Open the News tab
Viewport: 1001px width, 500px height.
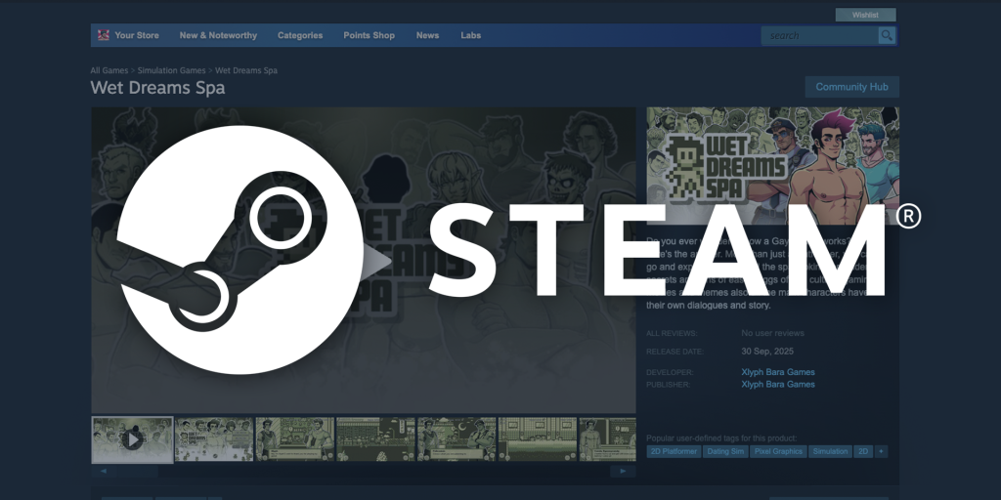(427, 36)
